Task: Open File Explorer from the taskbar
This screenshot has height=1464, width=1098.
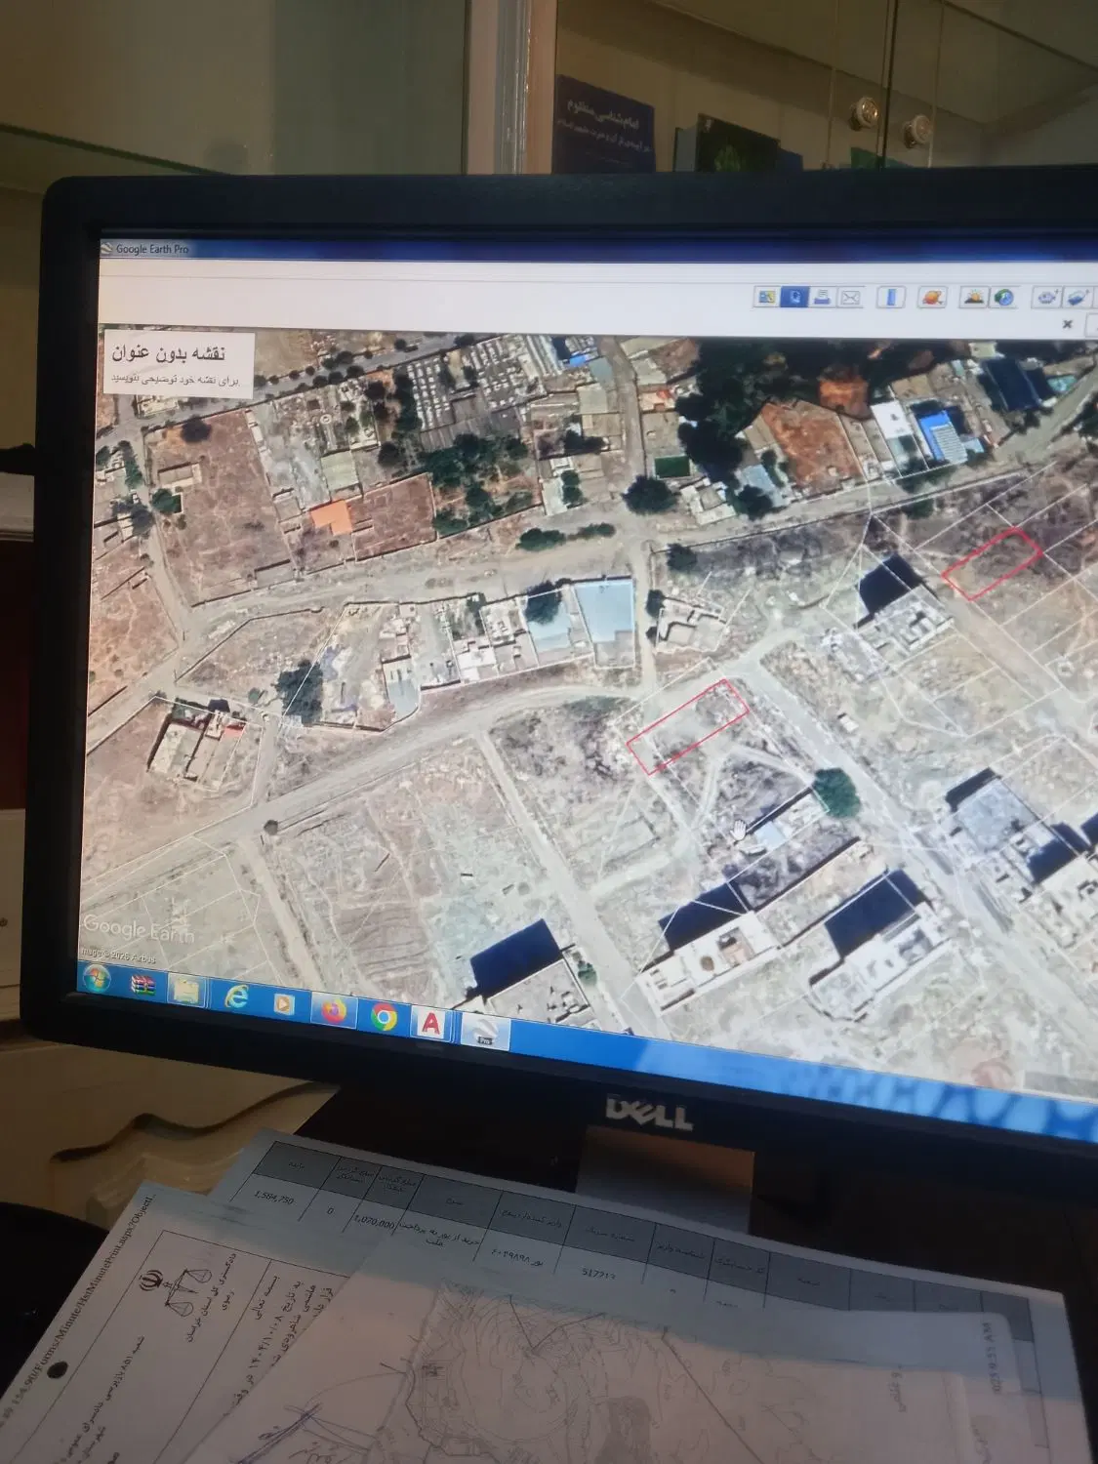Action: [x=186, y=990]
